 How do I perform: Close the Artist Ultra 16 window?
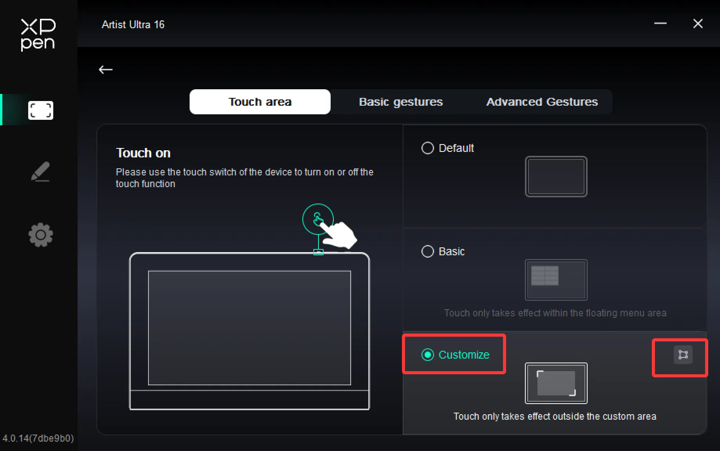point(698,23)
